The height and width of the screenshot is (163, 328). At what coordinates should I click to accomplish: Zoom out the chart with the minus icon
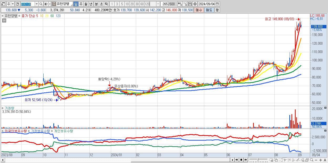(x=316, y=160)
